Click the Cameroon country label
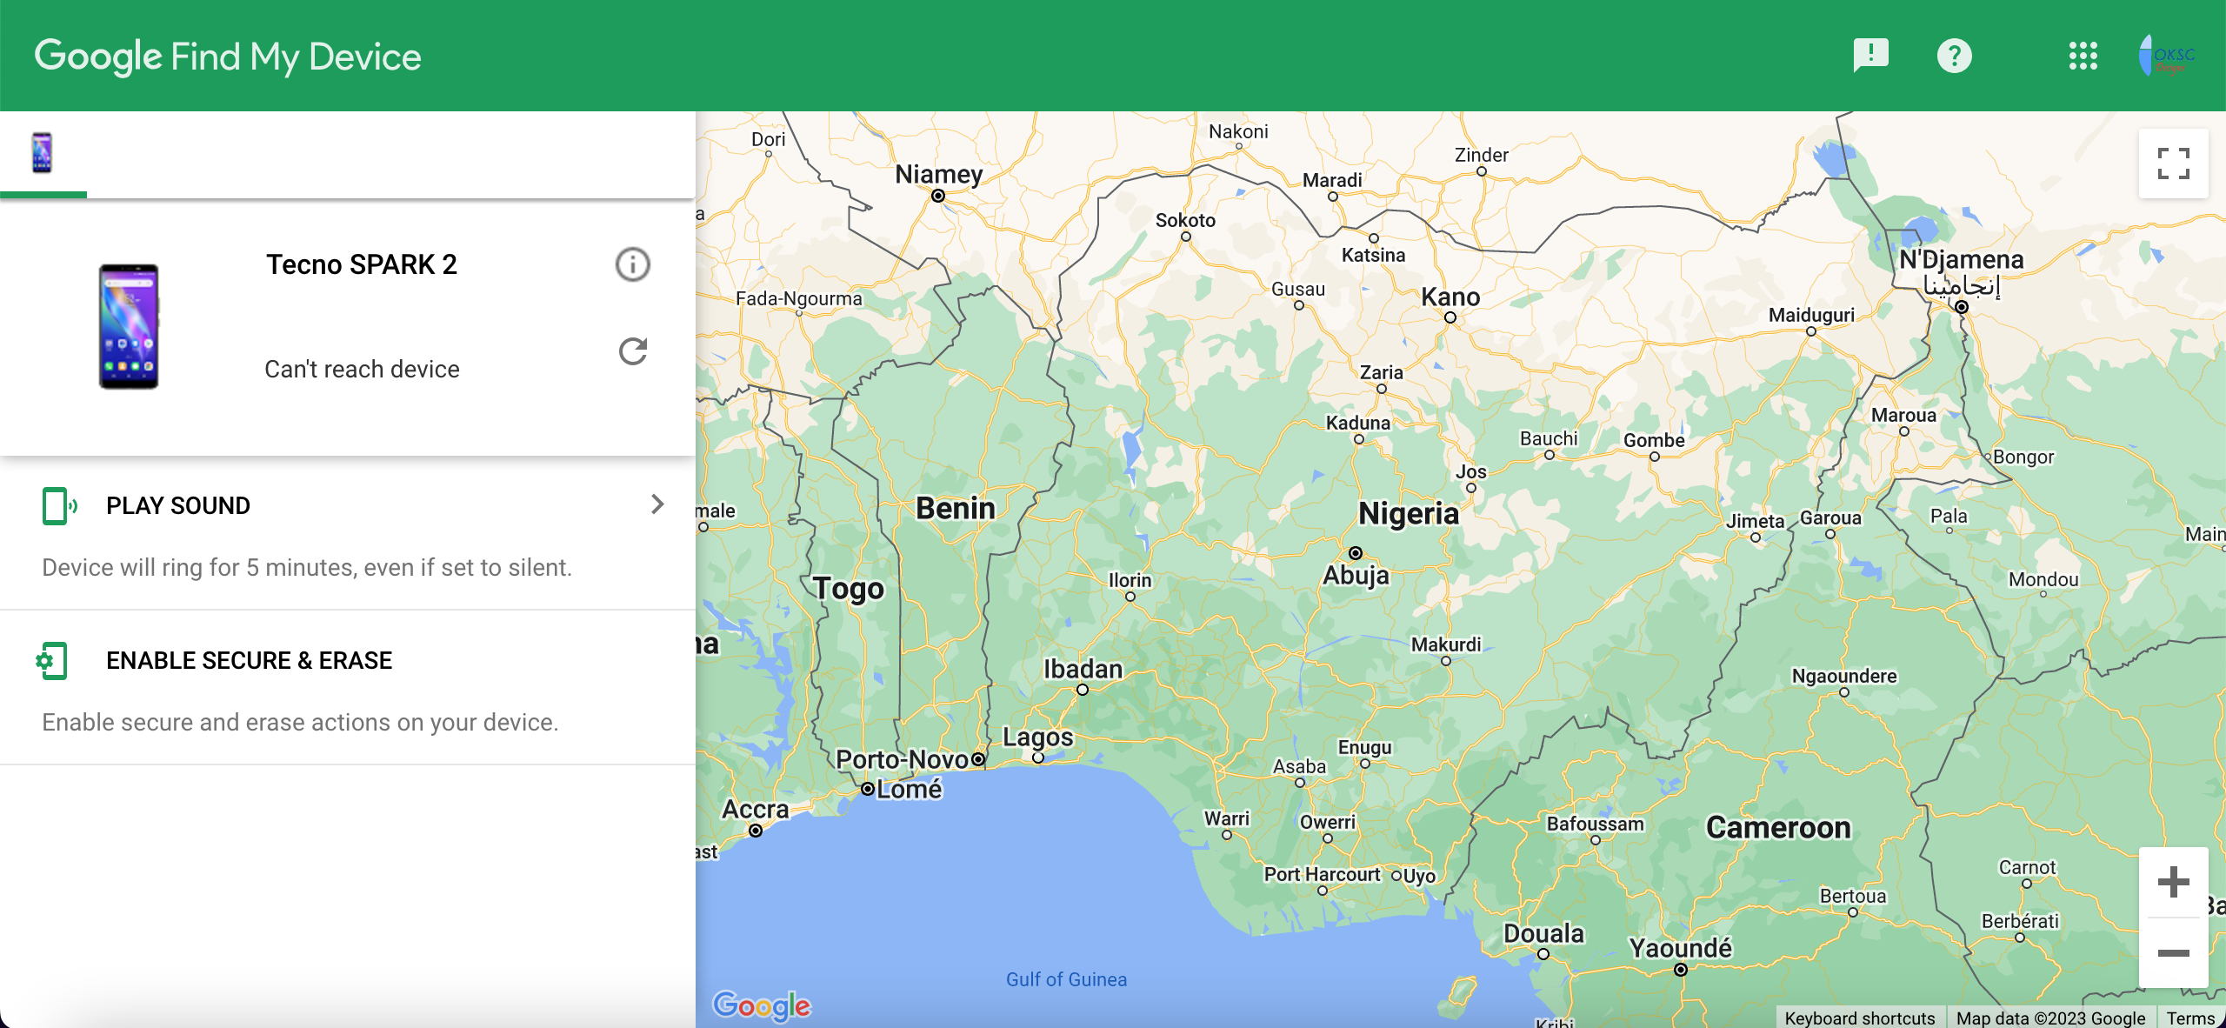The height and width of the screenshot is (1028, 2226). tap(1778, 827)
